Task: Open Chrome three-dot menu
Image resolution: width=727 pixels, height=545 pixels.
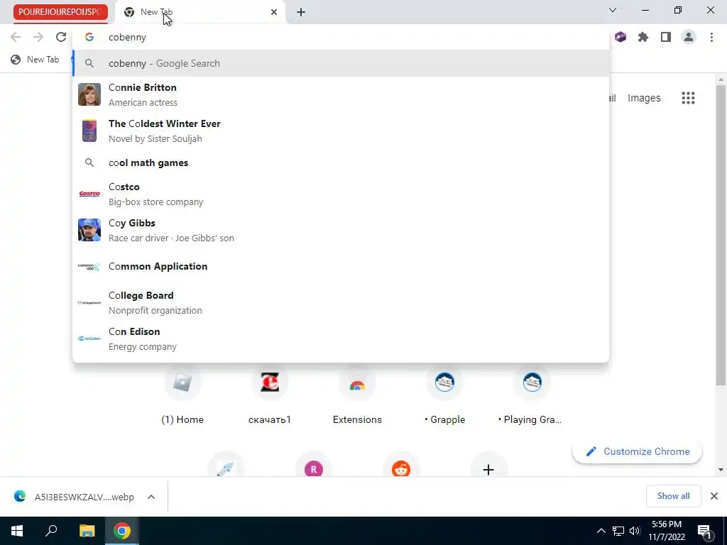Action: click(711, 37)
